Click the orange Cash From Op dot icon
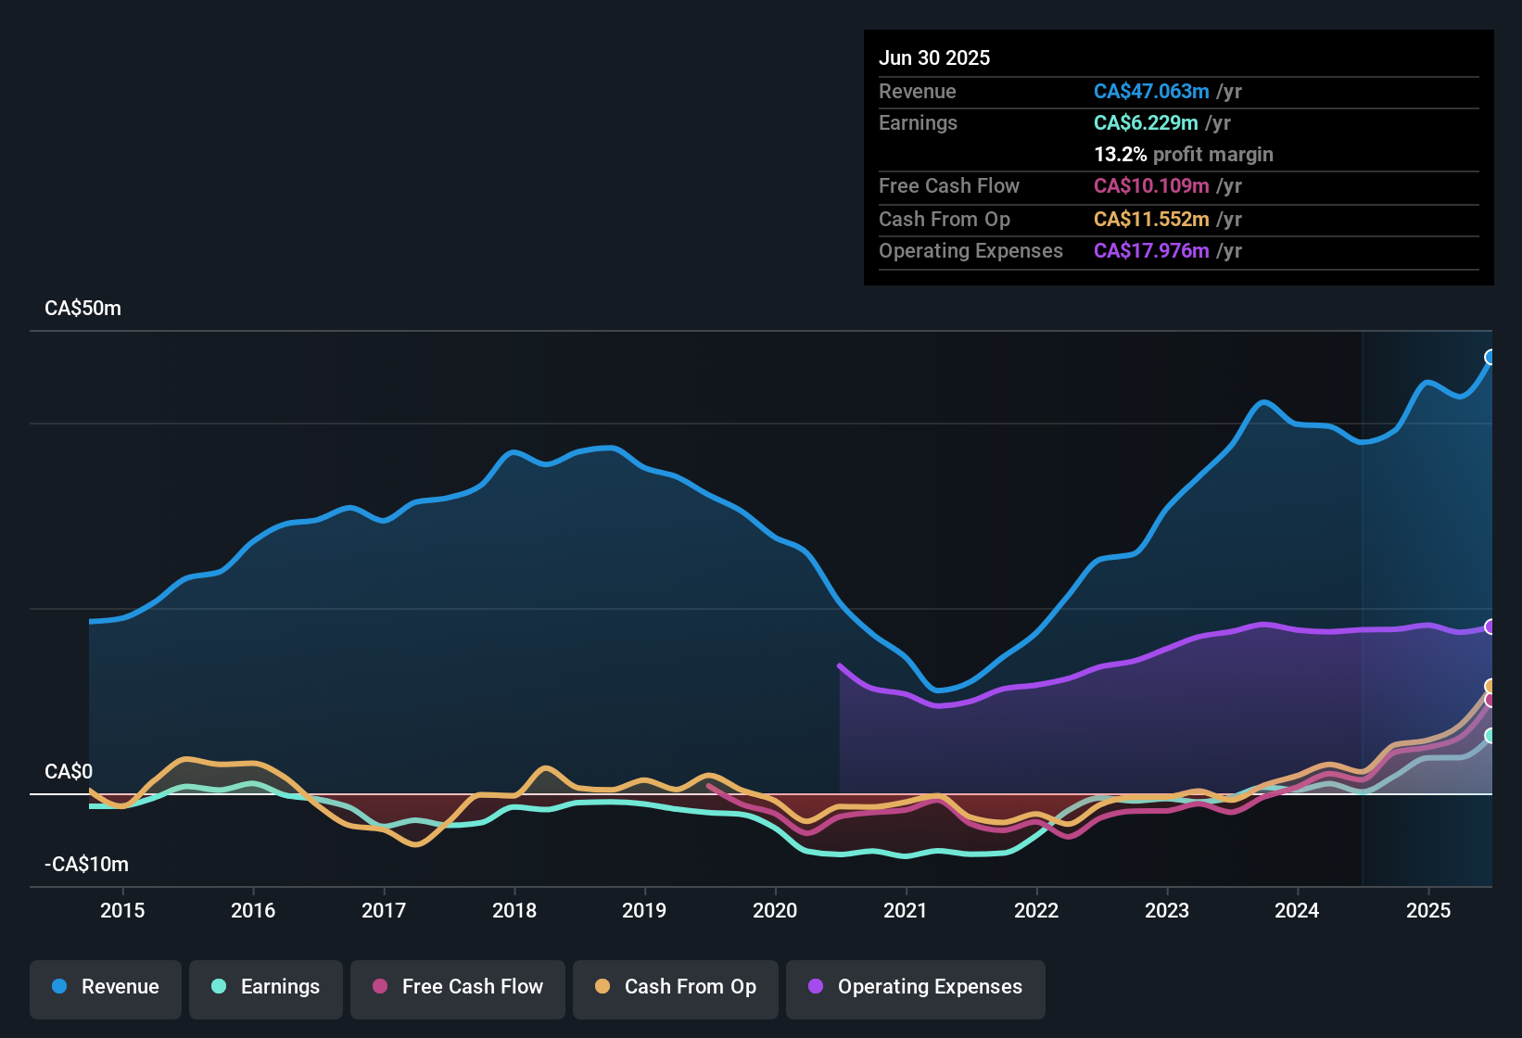The image size is (1522, 1038). click(x=602, y=987)
